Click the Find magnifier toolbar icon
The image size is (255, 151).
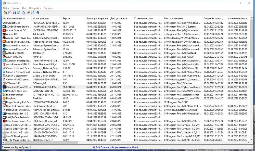[33, 13]
